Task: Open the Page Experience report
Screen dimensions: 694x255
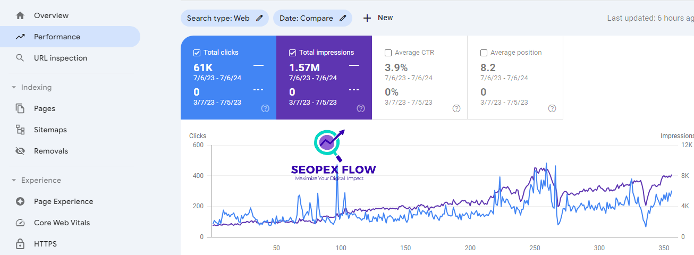Action: [70, 201]
